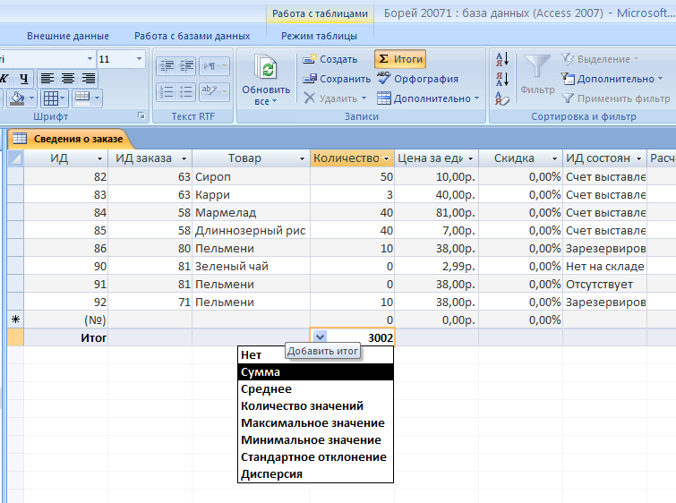Click the Создать new record button
Viewport: 676px width, 503px height.
330,59
